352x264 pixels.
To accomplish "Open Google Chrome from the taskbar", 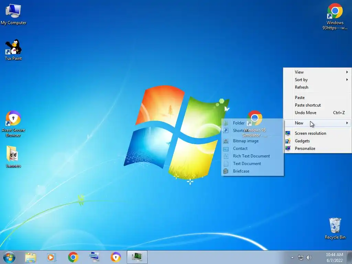I will (73, 257).
